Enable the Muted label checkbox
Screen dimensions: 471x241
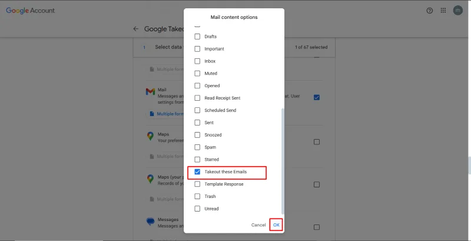pos(197,73)
